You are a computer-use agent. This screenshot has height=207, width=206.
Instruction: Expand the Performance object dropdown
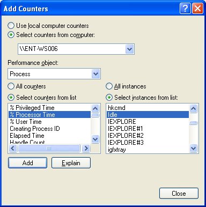coord(95,73)
